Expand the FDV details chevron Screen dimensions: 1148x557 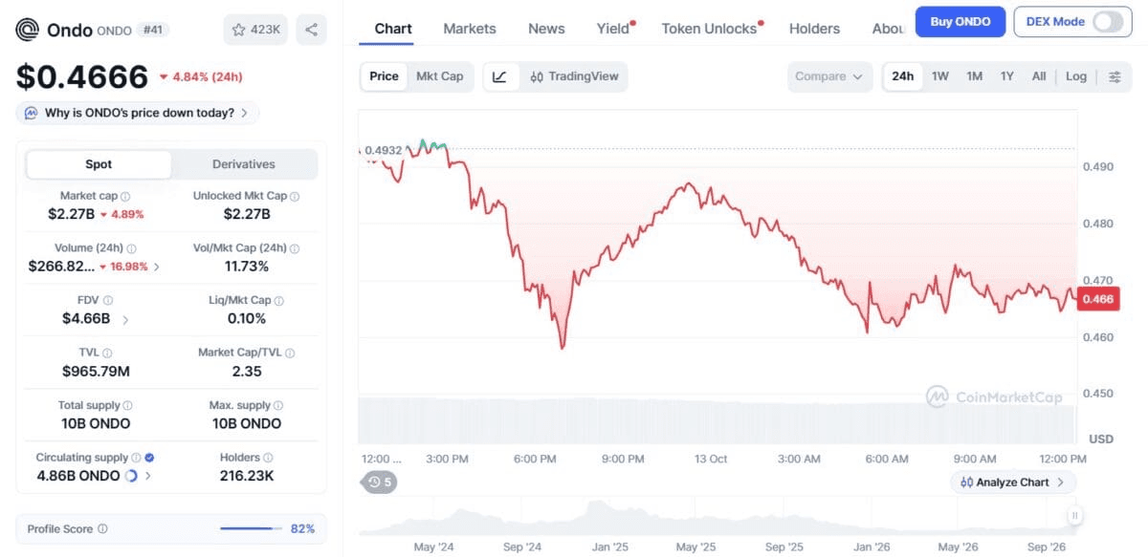click(x=125, y=319)
